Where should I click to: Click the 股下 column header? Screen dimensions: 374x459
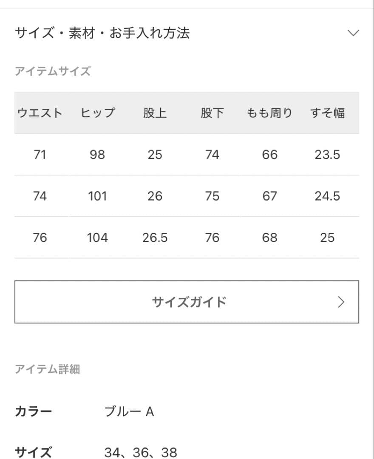212,112
